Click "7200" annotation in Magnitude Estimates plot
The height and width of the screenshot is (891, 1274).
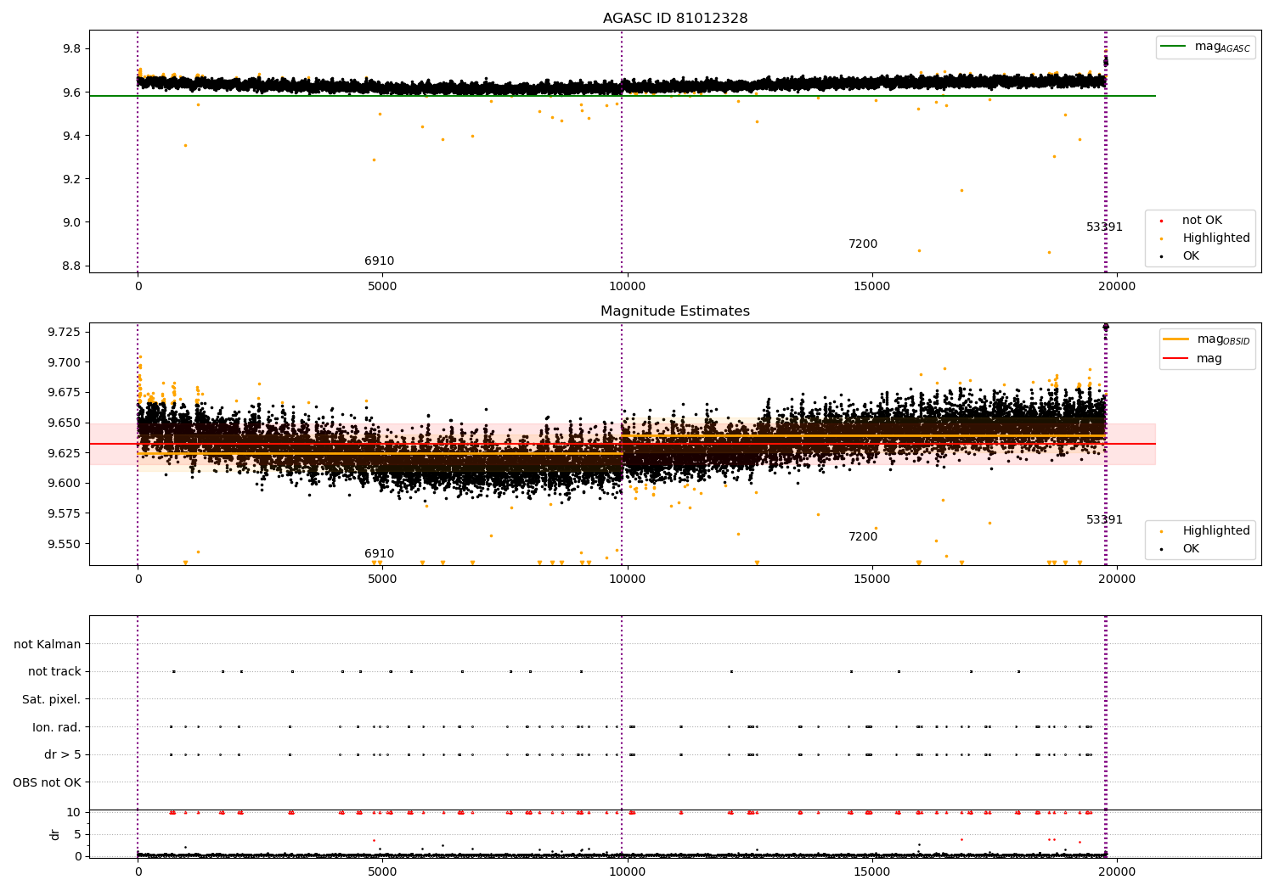pos(863,537)
